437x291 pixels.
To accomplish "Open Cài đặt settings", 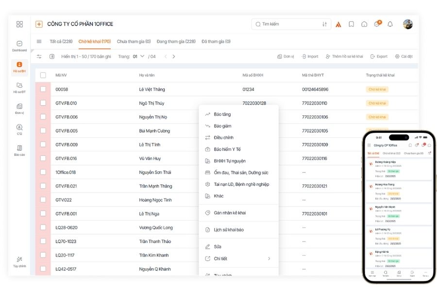I will 404,57.
